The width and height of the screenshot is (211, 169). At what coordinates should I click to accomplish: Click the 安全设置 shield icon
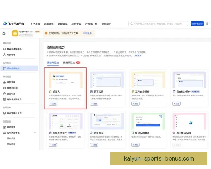pyautogui.click(x=4, y=94)
